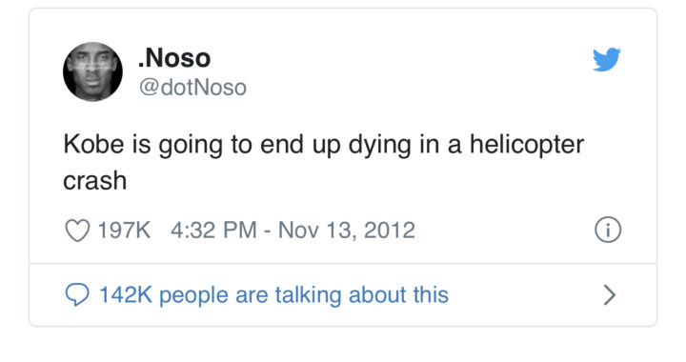
Task: Open "people are talking about this" link
Action: coord(304,294)
